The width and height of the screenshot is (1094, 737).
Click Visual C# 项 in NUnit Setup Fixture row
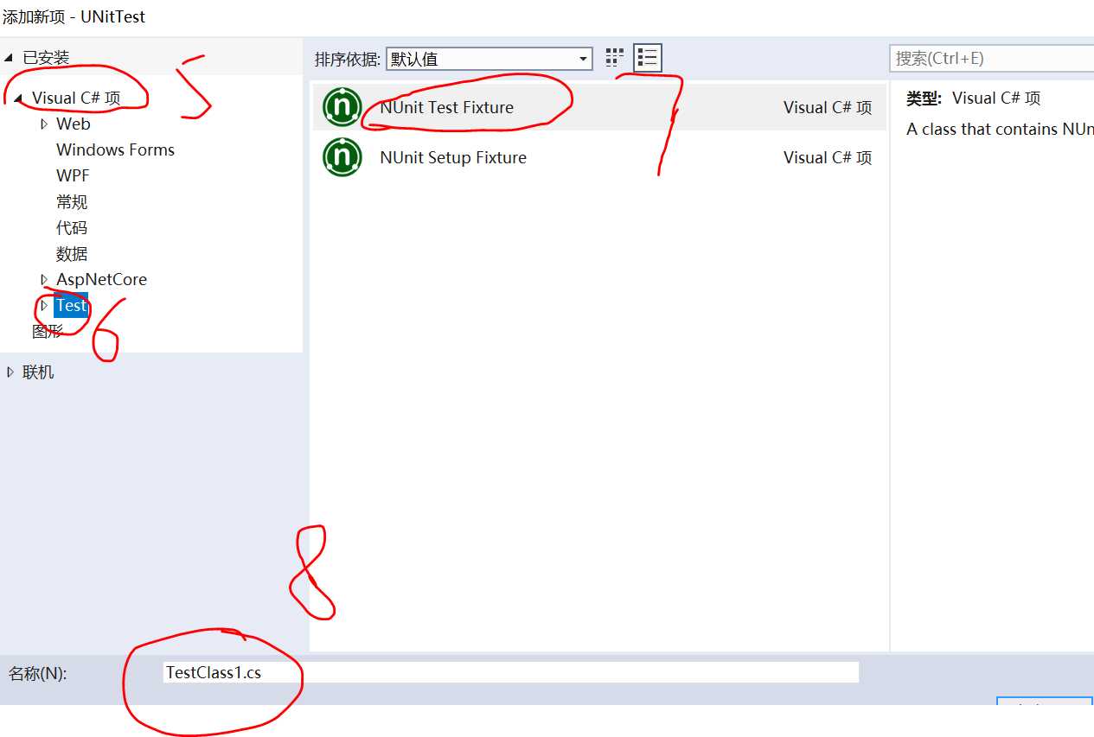[x=828, y=158]
